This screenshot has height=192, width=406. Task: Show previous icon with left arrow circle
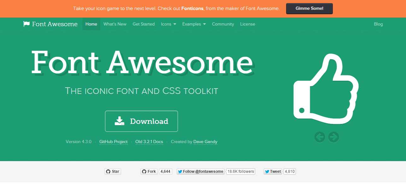320,137
